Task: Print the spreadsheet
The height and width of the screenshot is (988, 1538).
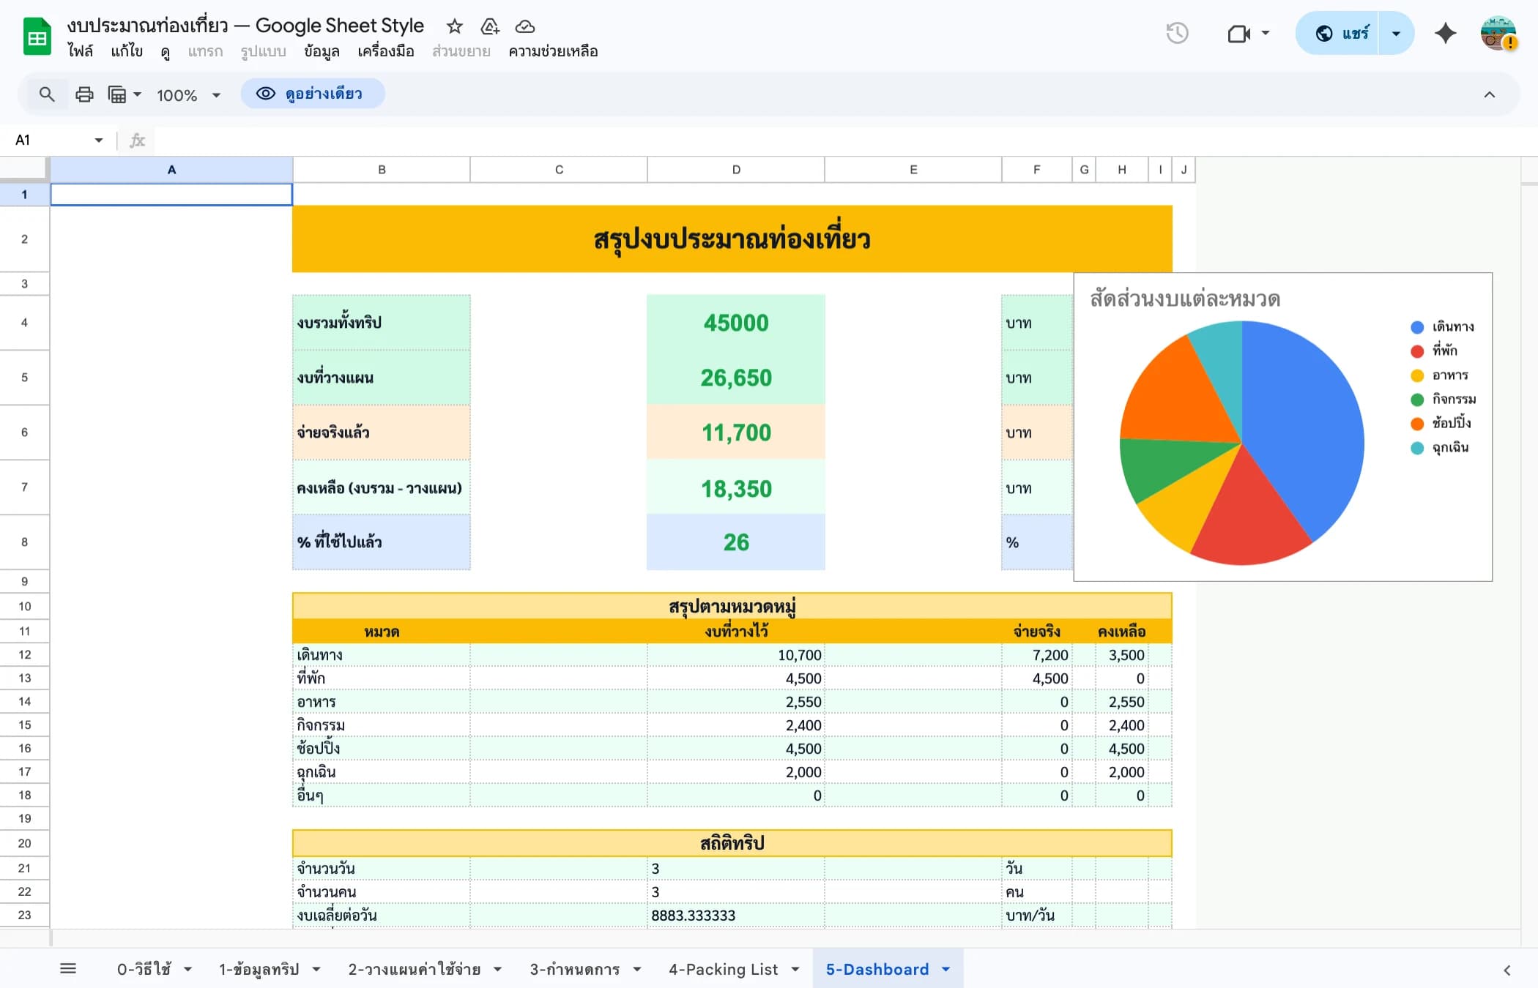Action: [83, 94]
